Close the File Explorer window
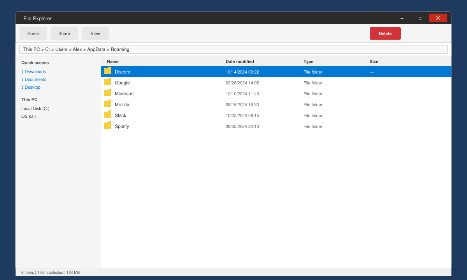467x280 pixels. click(x=438, y=18)
